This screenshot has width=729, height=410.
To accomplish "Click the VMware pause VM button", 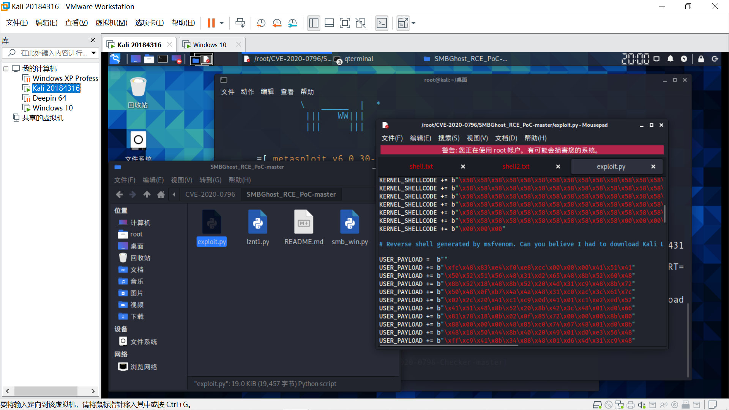I will tap(211, 23).
